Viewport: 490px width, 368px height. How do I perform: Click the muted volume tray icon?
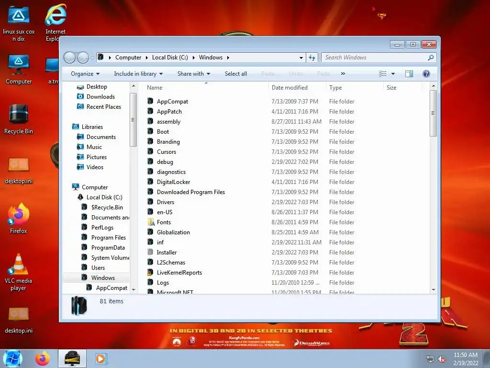(x=442, y=359)
